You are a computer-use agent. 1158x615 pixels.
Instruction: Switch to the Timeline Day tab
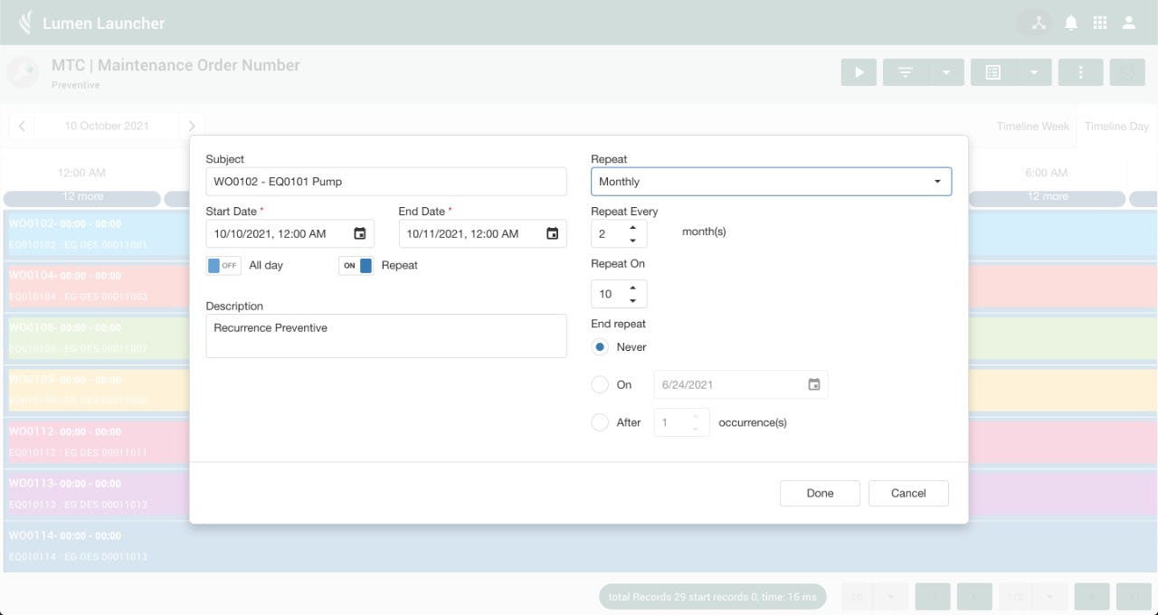(x=1115, y=126)
